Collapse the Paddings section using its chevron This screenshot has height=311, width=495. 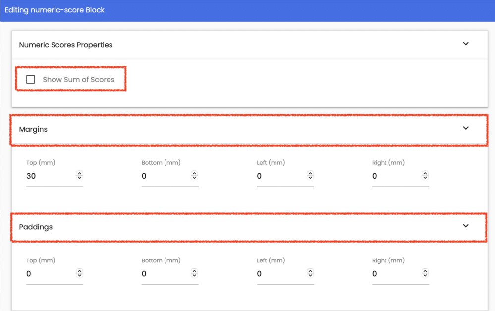point(466,226)
